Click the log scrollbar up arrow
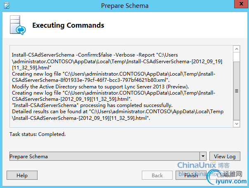 click(237, 49)
